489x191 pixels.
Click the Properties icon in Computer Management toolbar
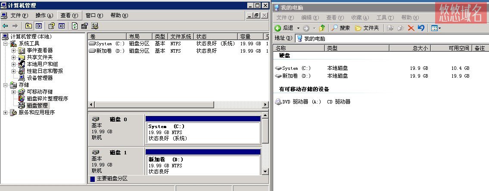(84, 26)
